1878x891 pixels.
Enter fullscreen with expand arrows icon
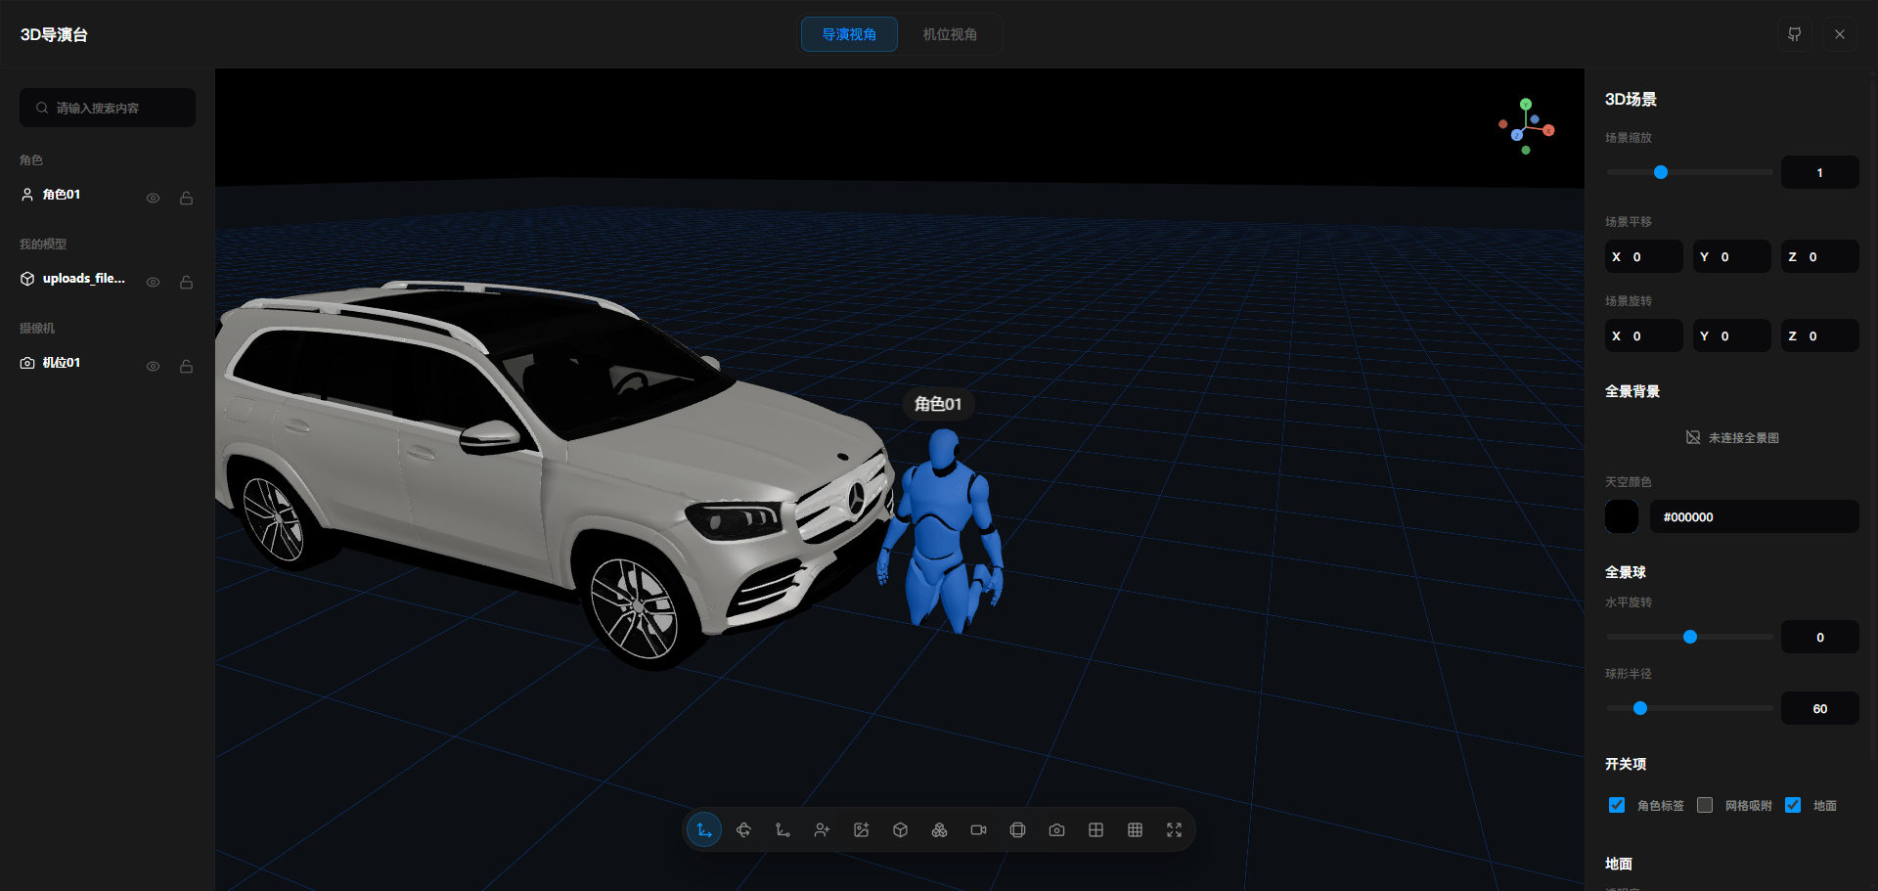pos(1174,829)
